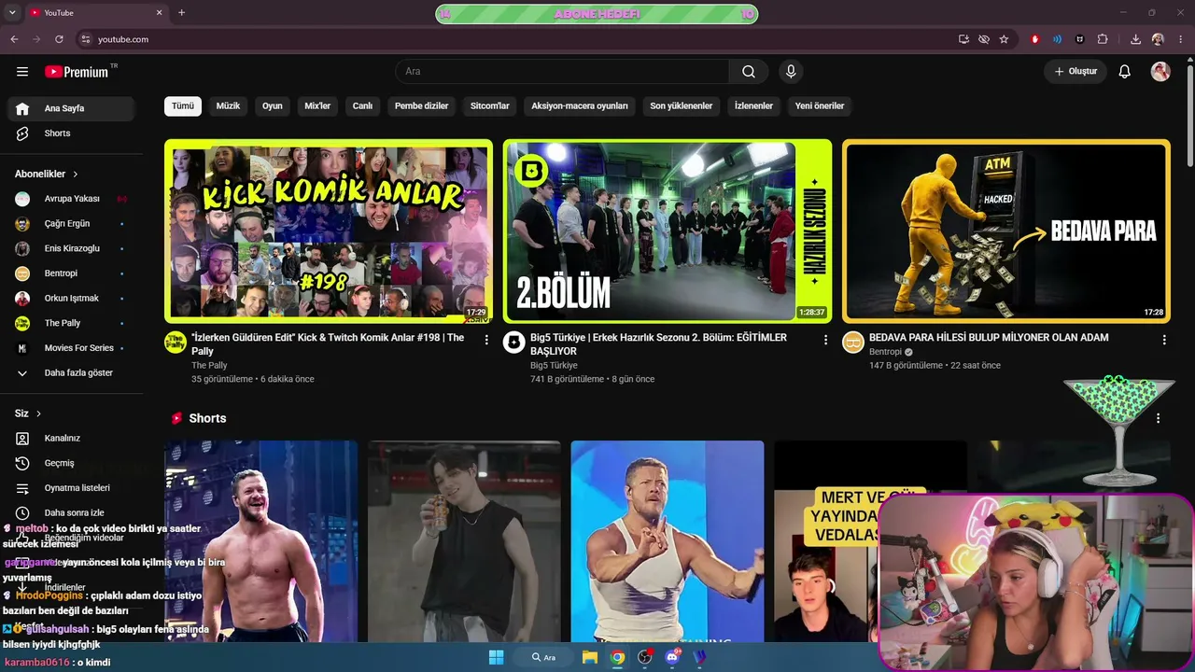1195x672 pixels.
Task: Click the youtube.com address bar
Action: coord(513,39)
